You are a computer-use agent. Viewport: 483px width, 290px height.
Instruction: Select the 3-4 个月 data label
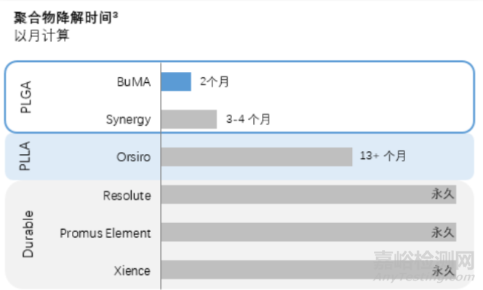click(x=248, y=119)
